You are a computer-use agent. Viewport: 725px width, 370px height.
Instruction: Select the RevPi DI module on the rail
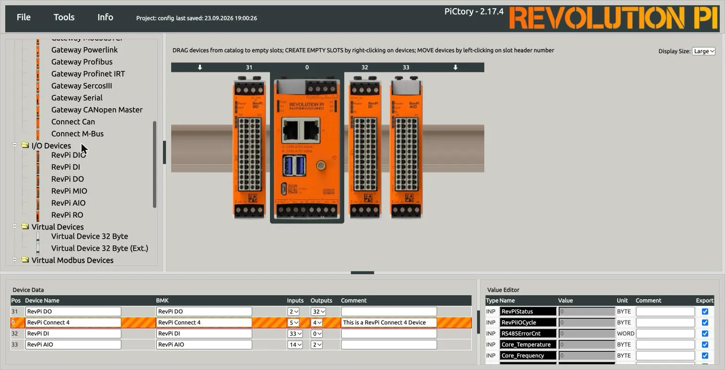click(x=365, y=147)
